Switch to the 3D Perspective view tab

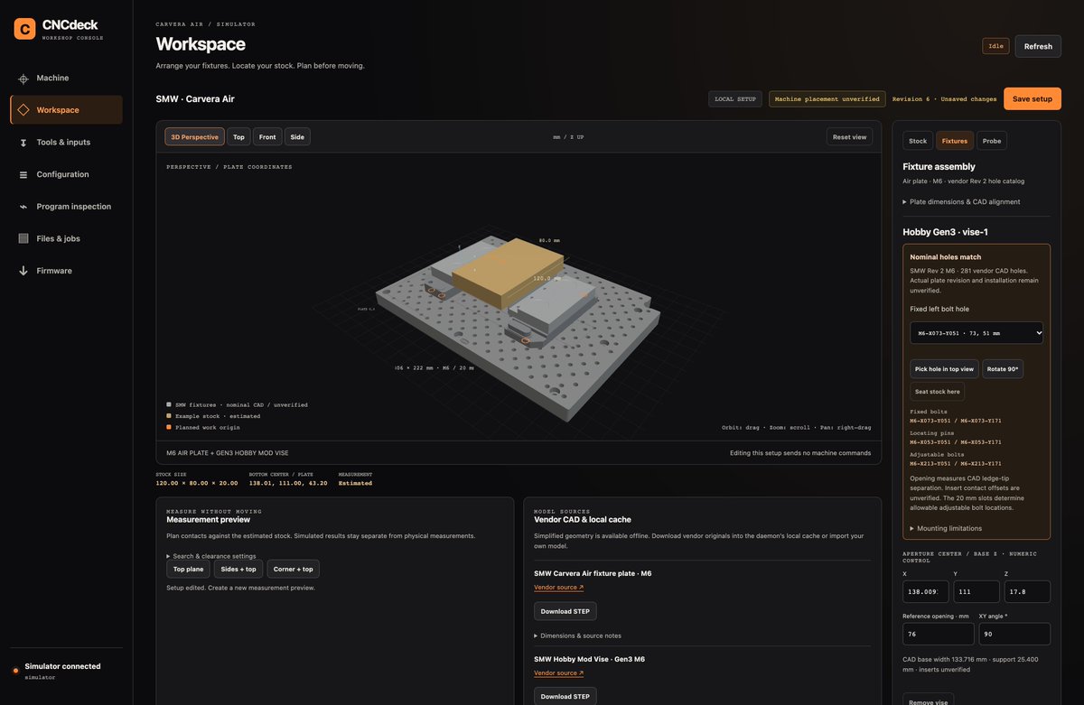[194, 137]
